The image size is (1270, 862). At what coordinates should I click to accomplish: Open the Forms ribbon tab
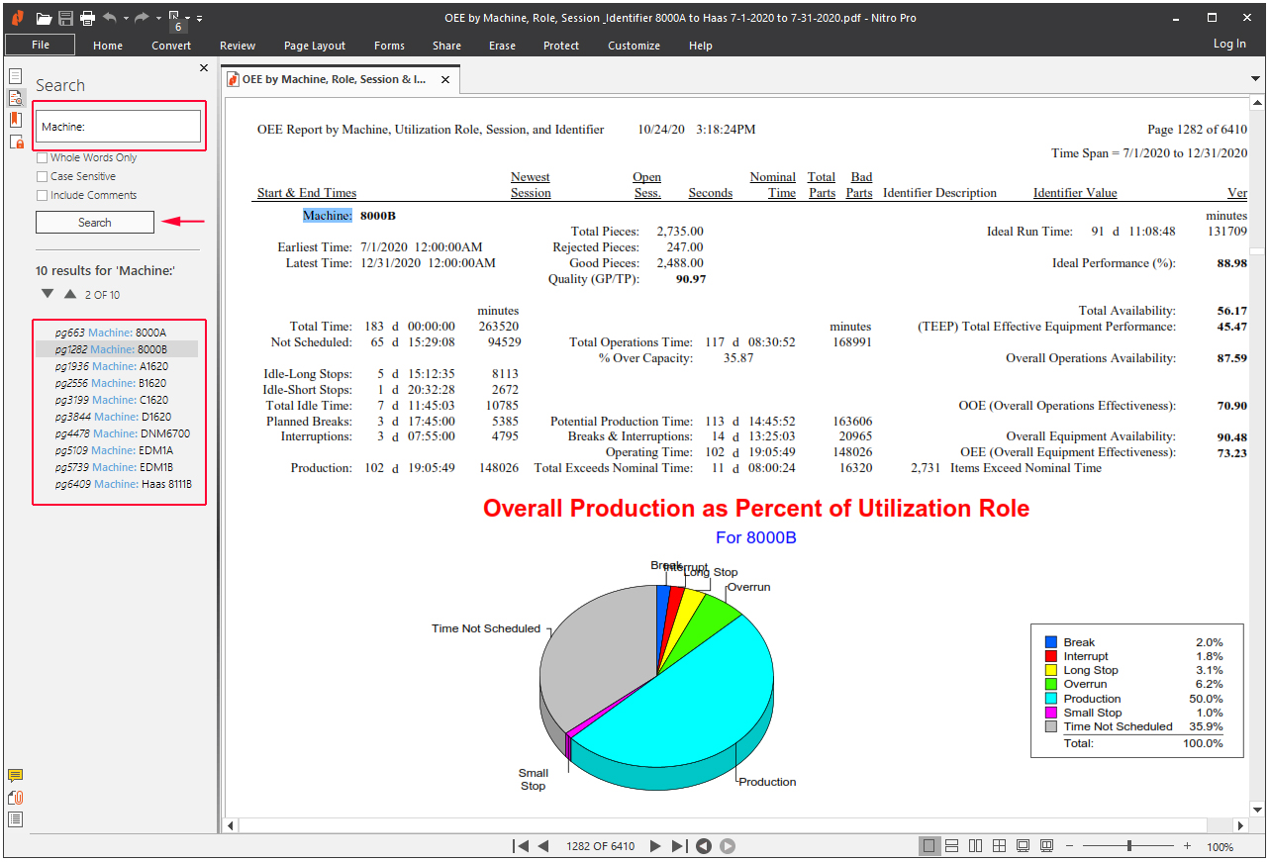tap(389, 46)
